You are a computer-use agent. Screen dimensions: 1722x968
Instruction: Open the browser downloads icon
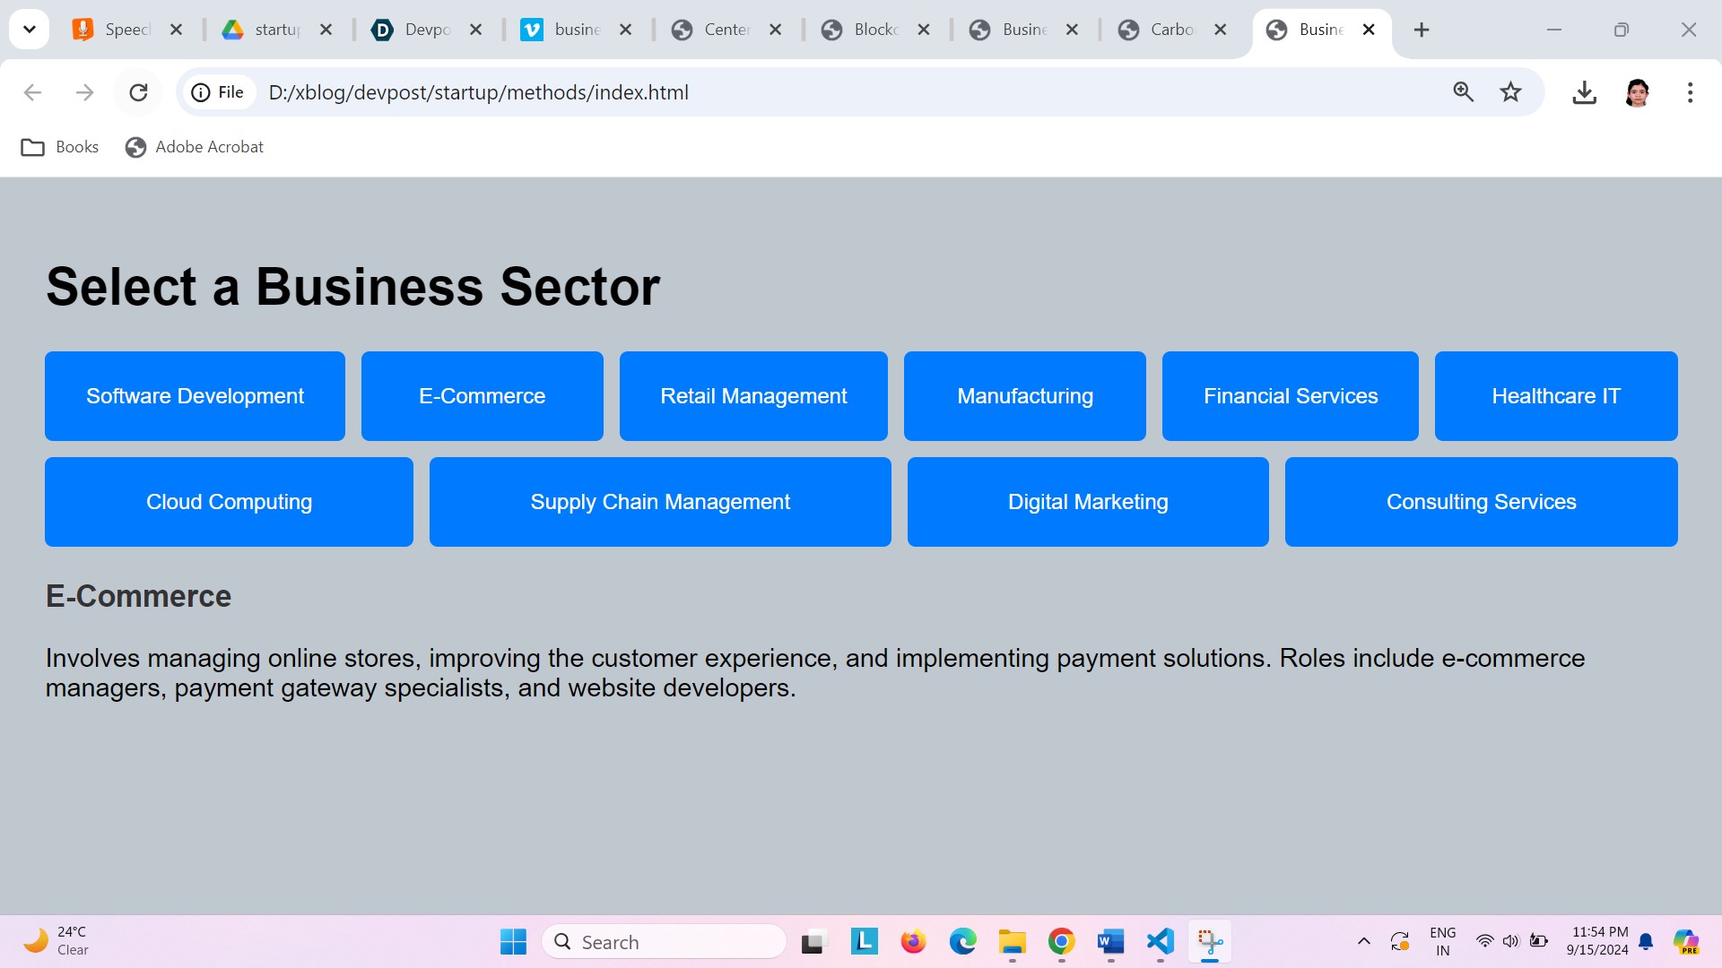pyautogui.click(x=1584, y=92)
